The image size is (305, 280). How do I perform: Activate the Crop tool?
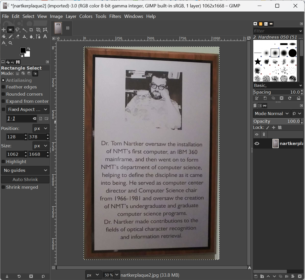coord(31,30)
